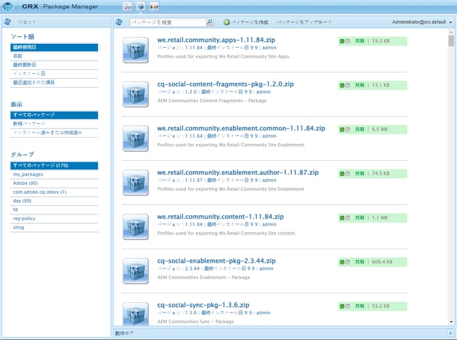Click the パッケージをアップロード button

(304, 22)
